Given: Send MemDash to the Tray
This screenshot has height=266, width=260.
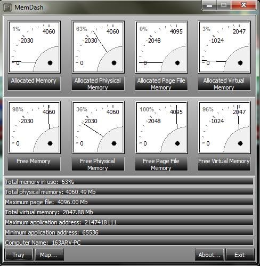Looking at the screenshot, I should [x=19, y=255].
